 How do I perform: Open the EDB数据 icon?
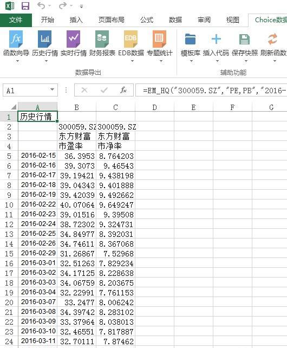tap(131, 39)
